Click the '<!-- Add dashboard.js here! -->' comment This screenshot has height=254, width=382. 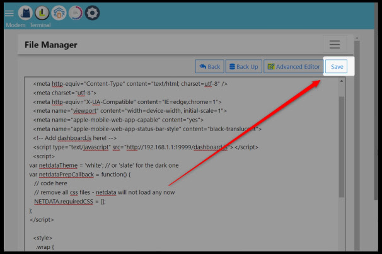click(x=75, y=138)
